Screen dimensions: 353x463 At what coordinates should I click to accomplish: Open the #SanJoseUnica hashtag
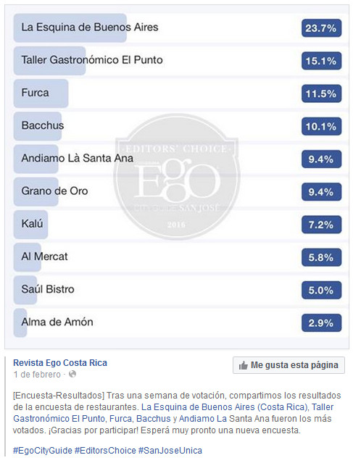point(170,450)
